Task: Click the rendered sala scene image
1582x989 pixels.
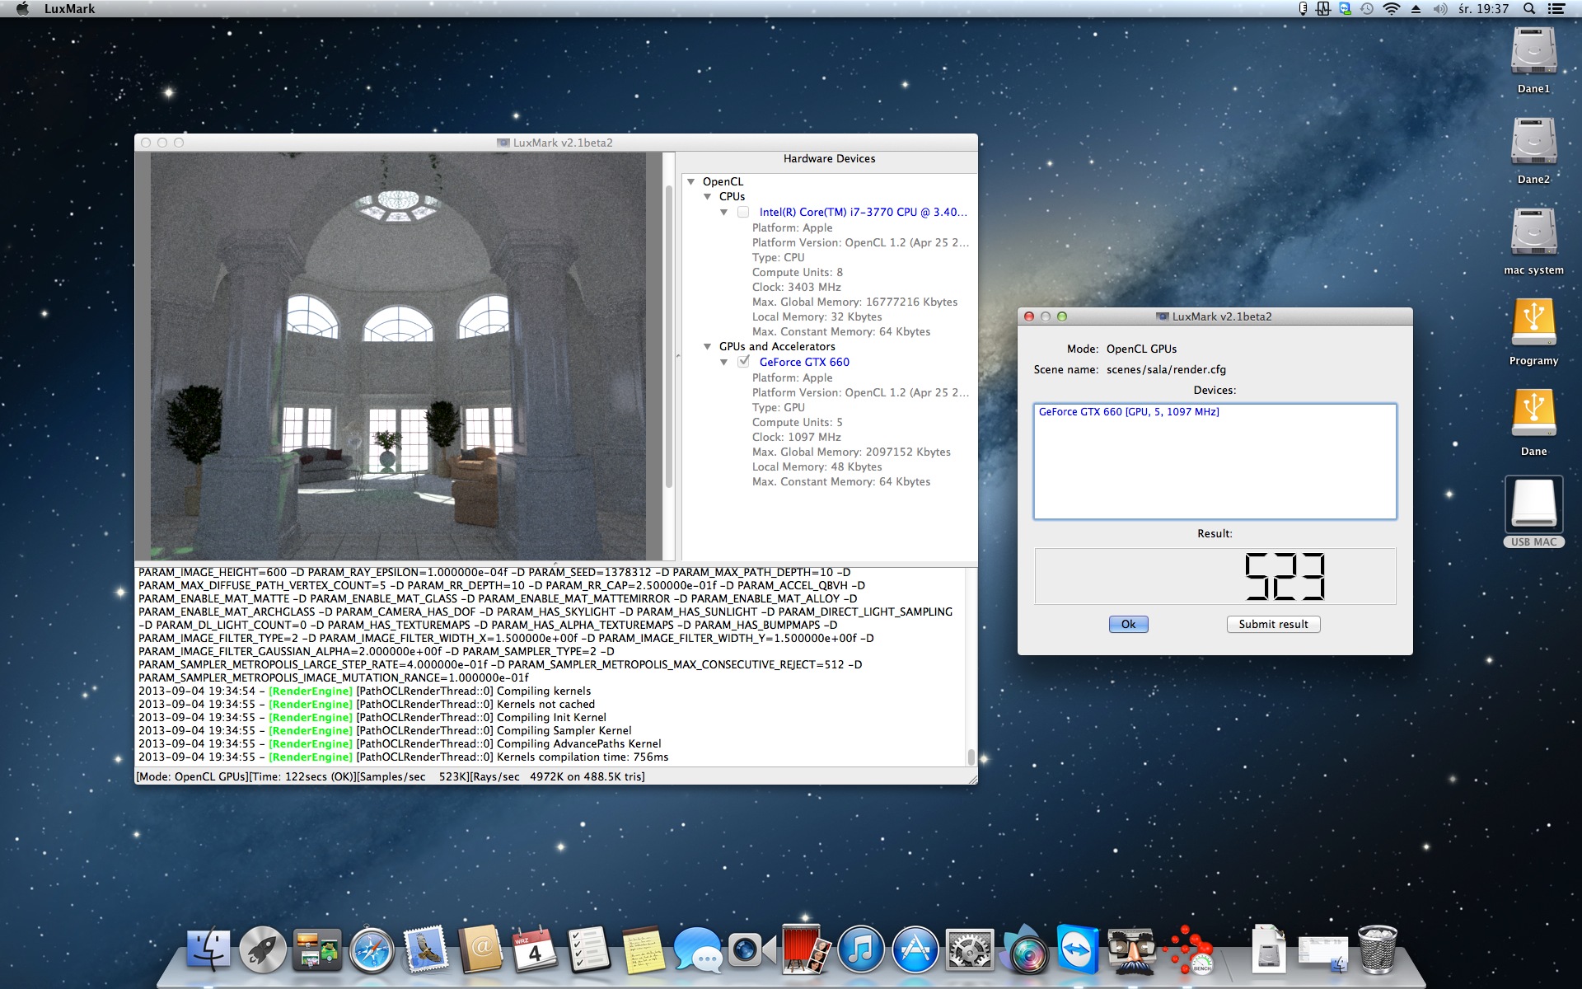Action: click(x=398, y=356)
